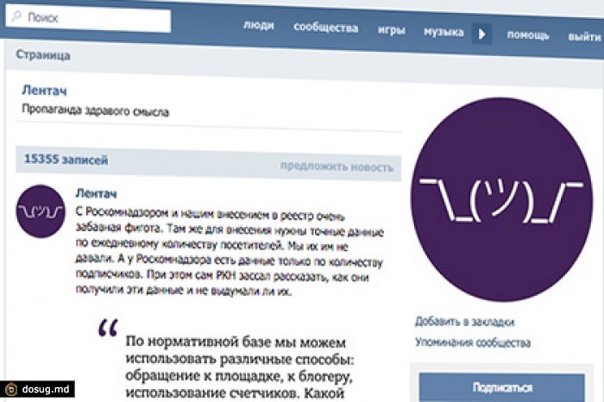Open the large shrug community avatar
The width and height of the screenshot is (604, 402).
point(501,199)
